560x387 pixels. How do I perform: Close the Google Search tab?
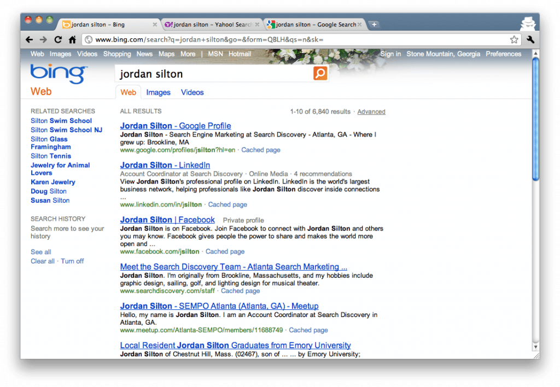[x=360, y=25]
